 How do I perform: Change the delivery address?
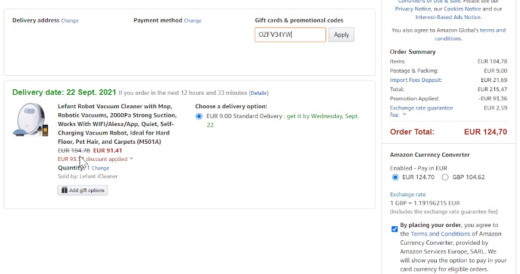[70, 21]
